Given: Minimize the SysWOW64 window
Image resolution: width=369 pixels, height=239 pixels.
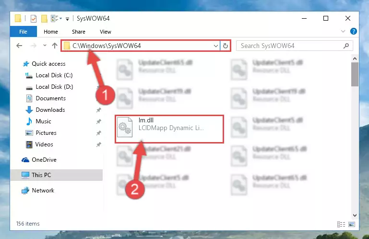Looking at the screenshot, I should (x=304, y=18).
